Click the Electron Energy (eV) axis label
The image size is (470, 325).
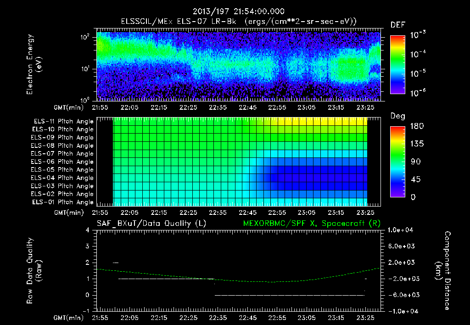click(34, 64)
